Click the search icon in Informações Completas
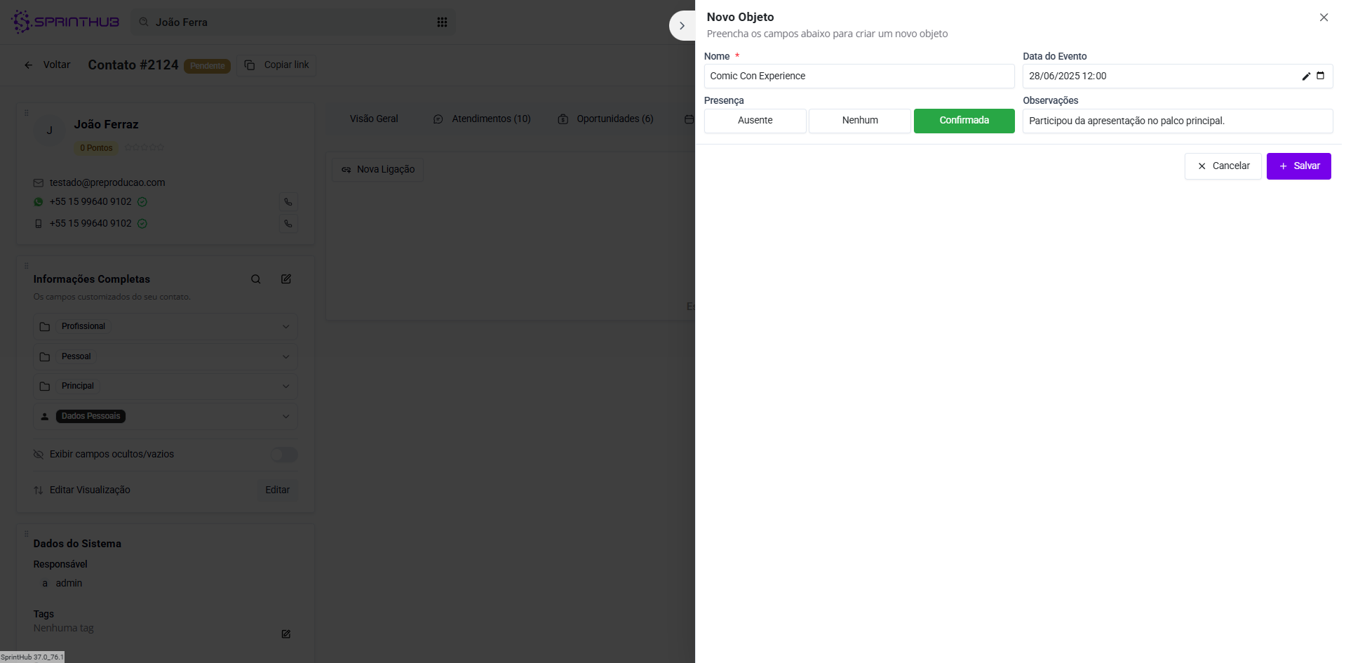Image resolution: width=1346 pixels, height=663 pixels. coord(256,279)
